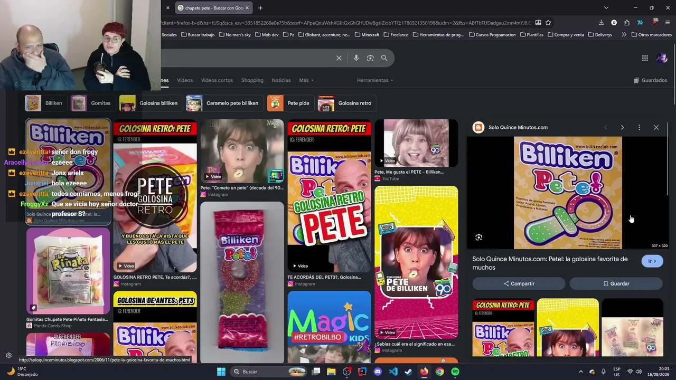
Task: Open the Firefox hamburger application menu
Action: pos(668,23)
